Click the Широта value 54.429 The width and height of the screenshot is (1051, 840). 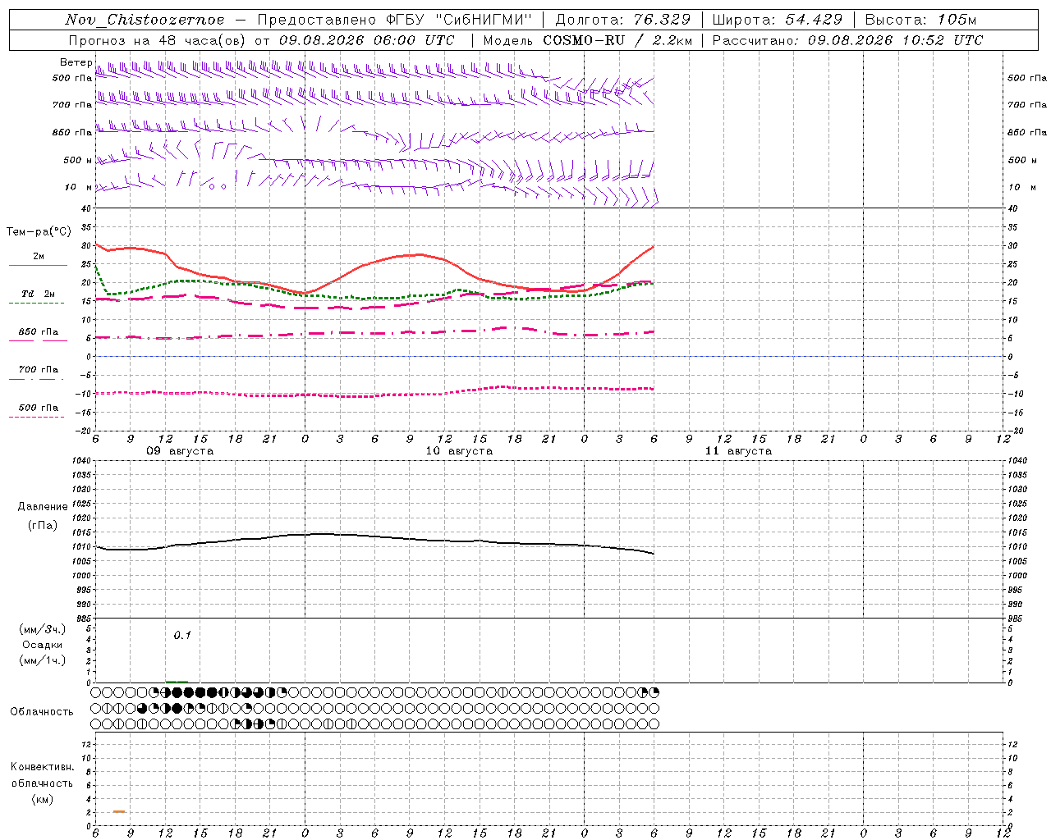(x=814, y=20)
